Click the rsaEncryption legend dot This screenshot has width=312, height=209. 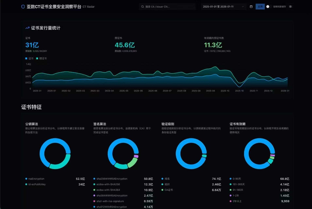pyautogui.click(x=26, y=179)
